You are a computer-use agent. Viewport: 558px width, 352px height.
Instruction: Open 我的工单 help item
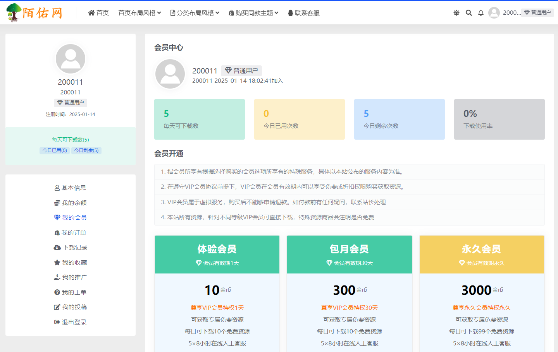71,292
